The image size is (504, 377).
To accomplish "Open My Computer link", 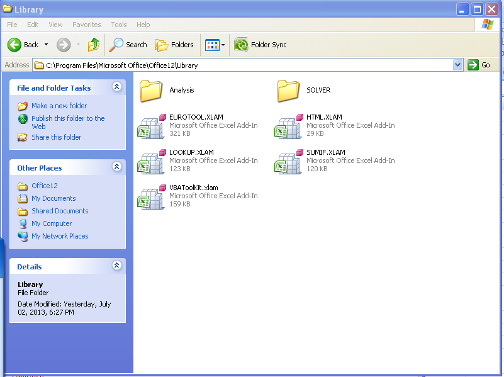I will pos(52,223).
